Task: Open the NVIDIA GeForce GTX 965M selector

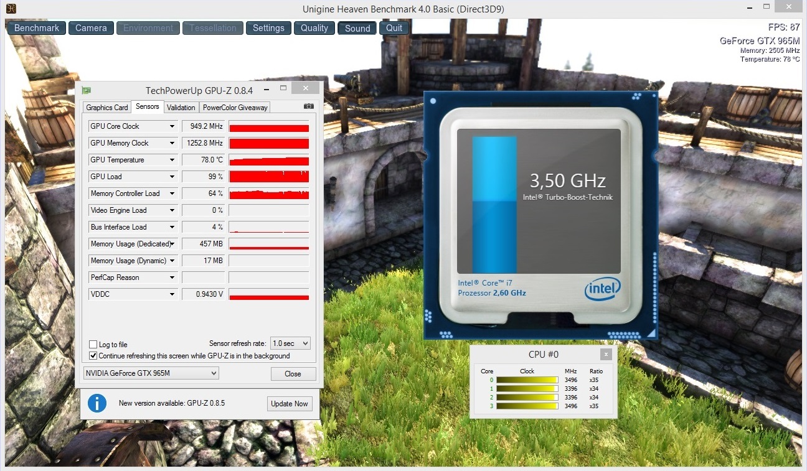Action: (151, 373)
